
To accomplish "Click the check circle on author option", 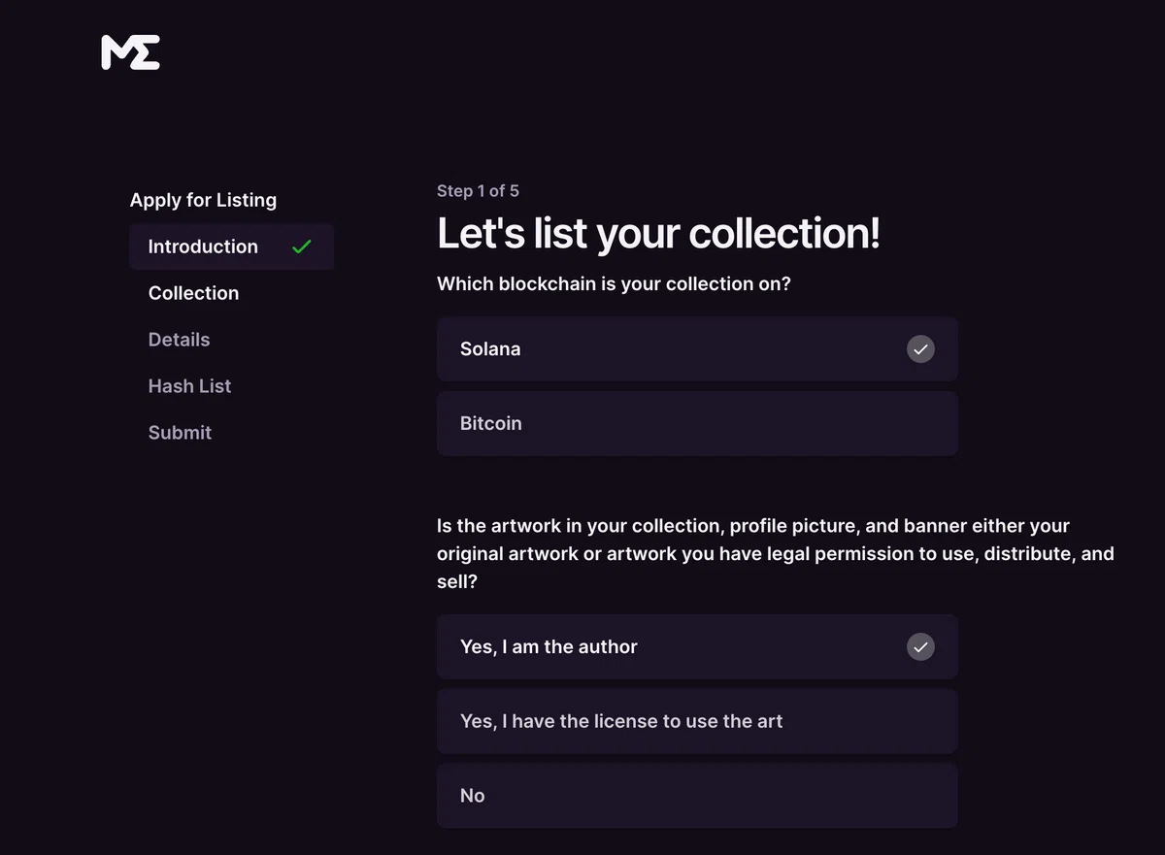I will point(920,646).
